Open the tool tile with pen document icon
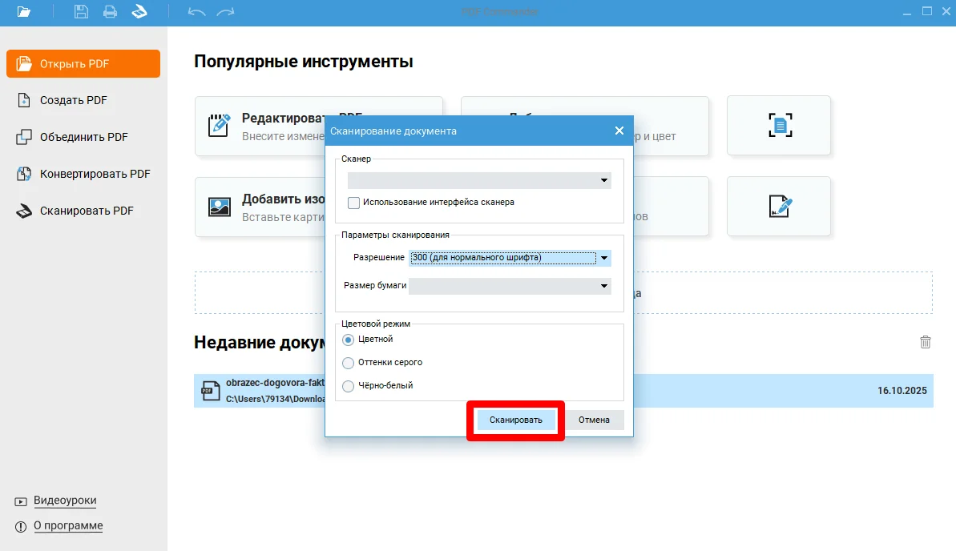Viewport: 956px width, 551px height. [779, 206]
